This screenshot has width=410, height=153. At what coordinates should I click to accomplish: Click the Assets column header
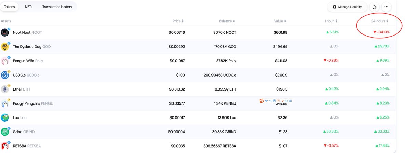pos(6,21)
